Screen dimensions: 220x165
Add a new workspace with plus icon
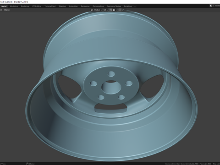point(135,6)
